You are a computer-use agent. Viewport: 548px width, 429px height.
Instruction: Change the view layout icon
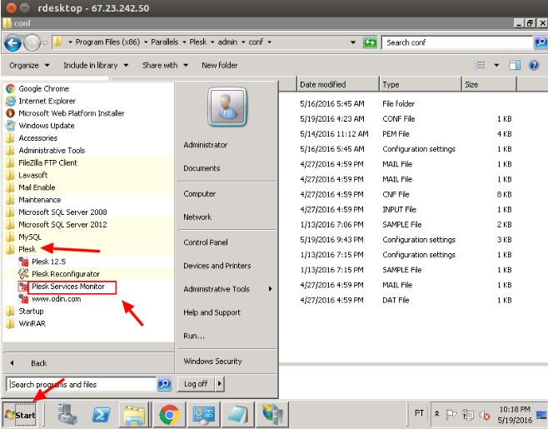(x=479, y=65)
